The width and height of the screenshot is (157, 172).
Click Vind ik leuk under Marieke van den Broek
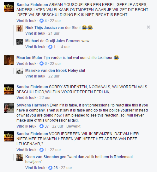coord(35,76)
